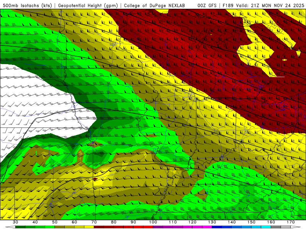Select the dark blue 130-135 kt colorbar swatch
Viewport: 306px width, 229px height.
pos(217,227)
